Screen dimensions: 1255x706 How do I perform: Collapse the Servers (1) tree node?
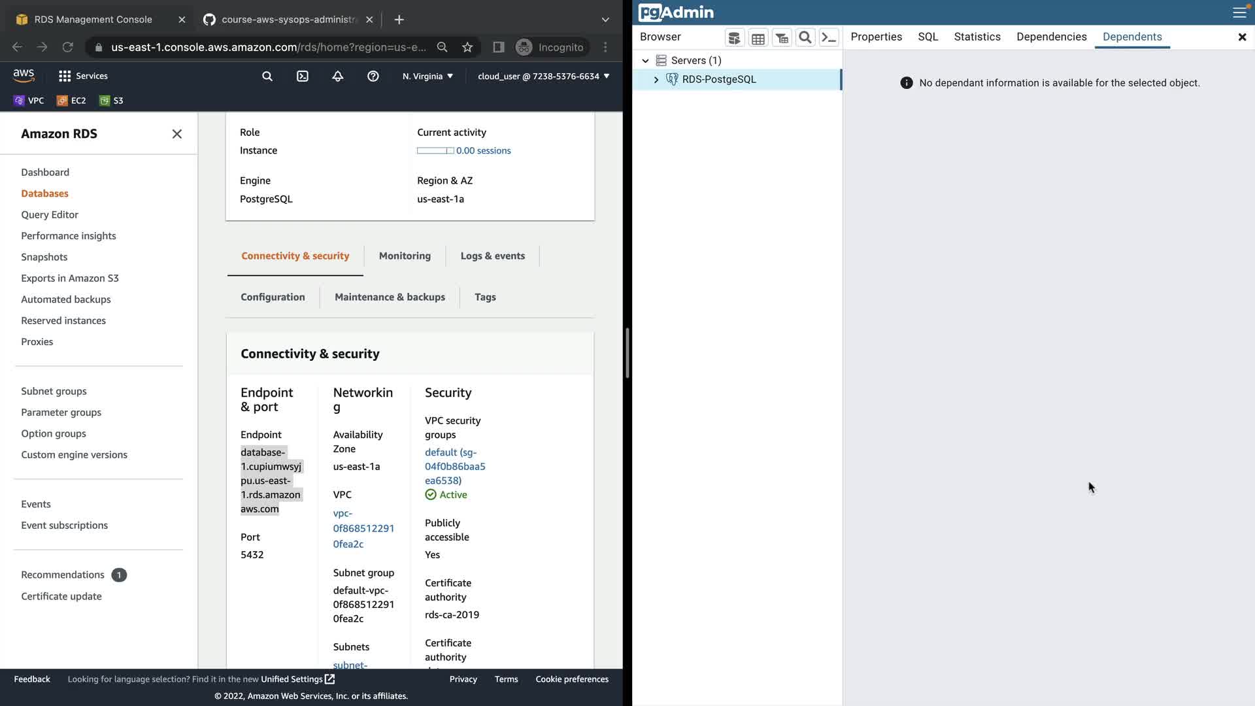coord(645,61)
